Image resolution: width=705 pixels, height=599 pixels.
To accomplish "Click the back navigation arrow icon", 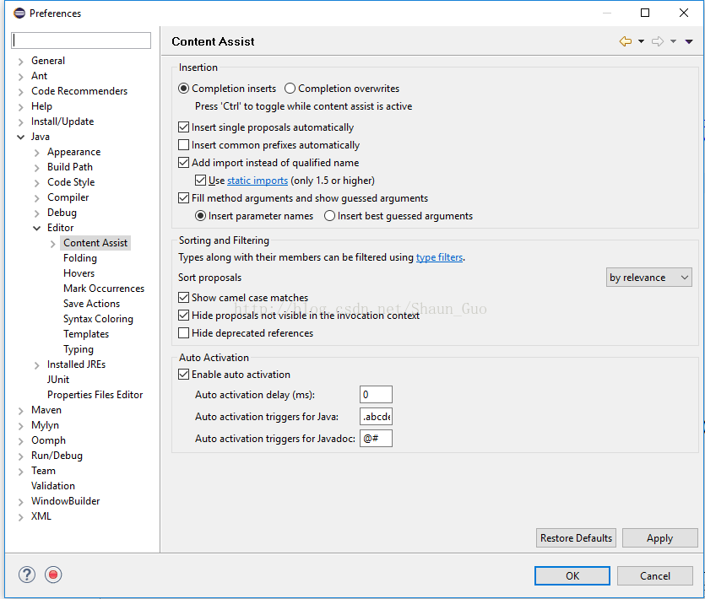I will pos(625,41).
